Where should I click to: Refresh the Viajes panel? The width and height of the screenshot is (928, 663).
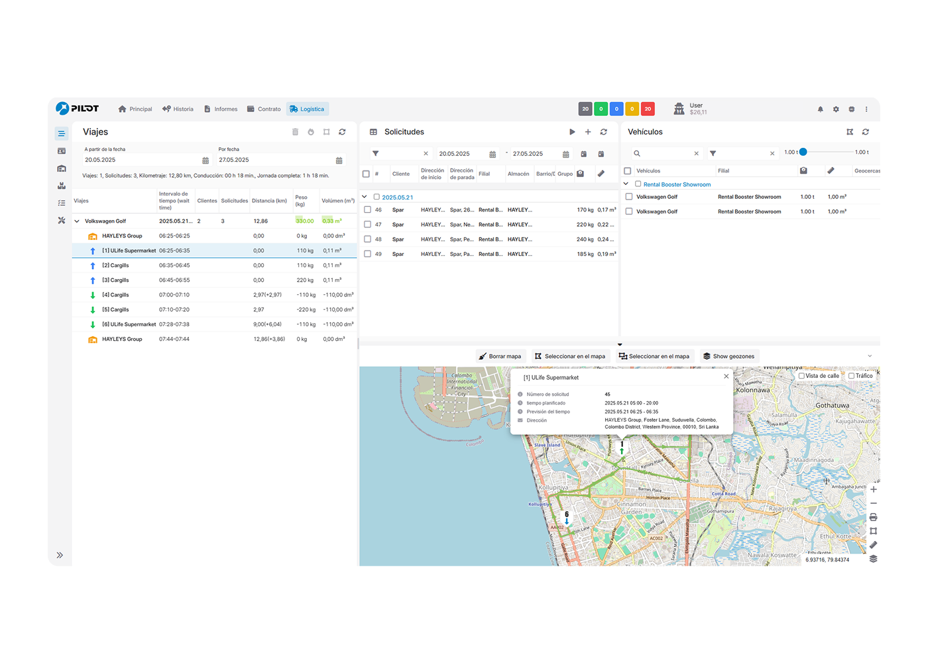(342, 132)
